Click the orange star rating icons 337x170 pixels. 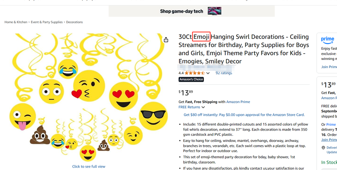194,73
